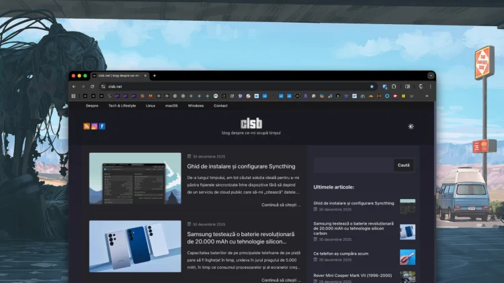Screen dimensions: 504x283
Task: Go to the macOS menu section
Action: coord(171,105)
